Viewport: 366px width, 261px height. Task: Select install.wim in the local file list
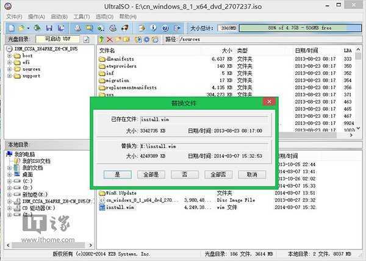coord(120,207)
